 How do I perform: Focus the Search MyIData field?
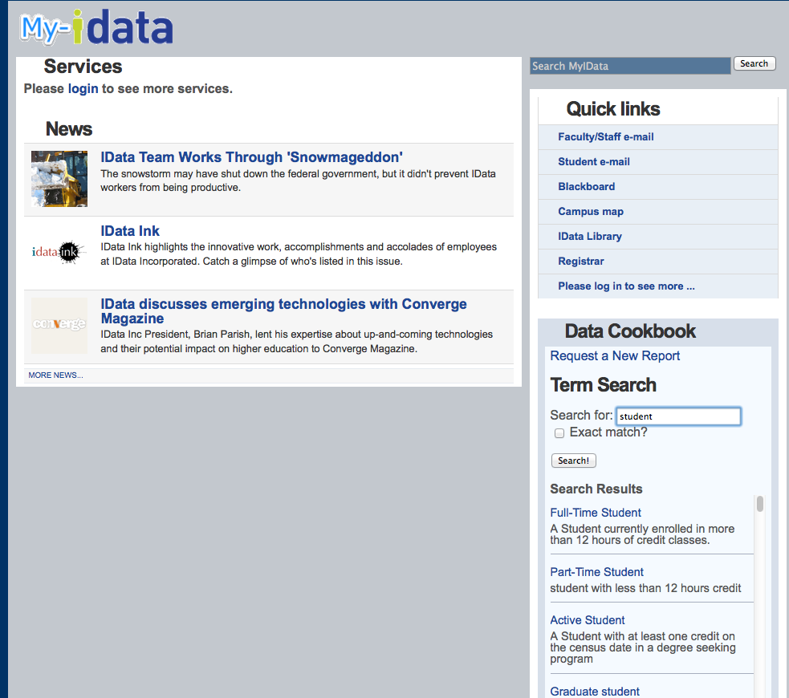click(x=630, y=66)
